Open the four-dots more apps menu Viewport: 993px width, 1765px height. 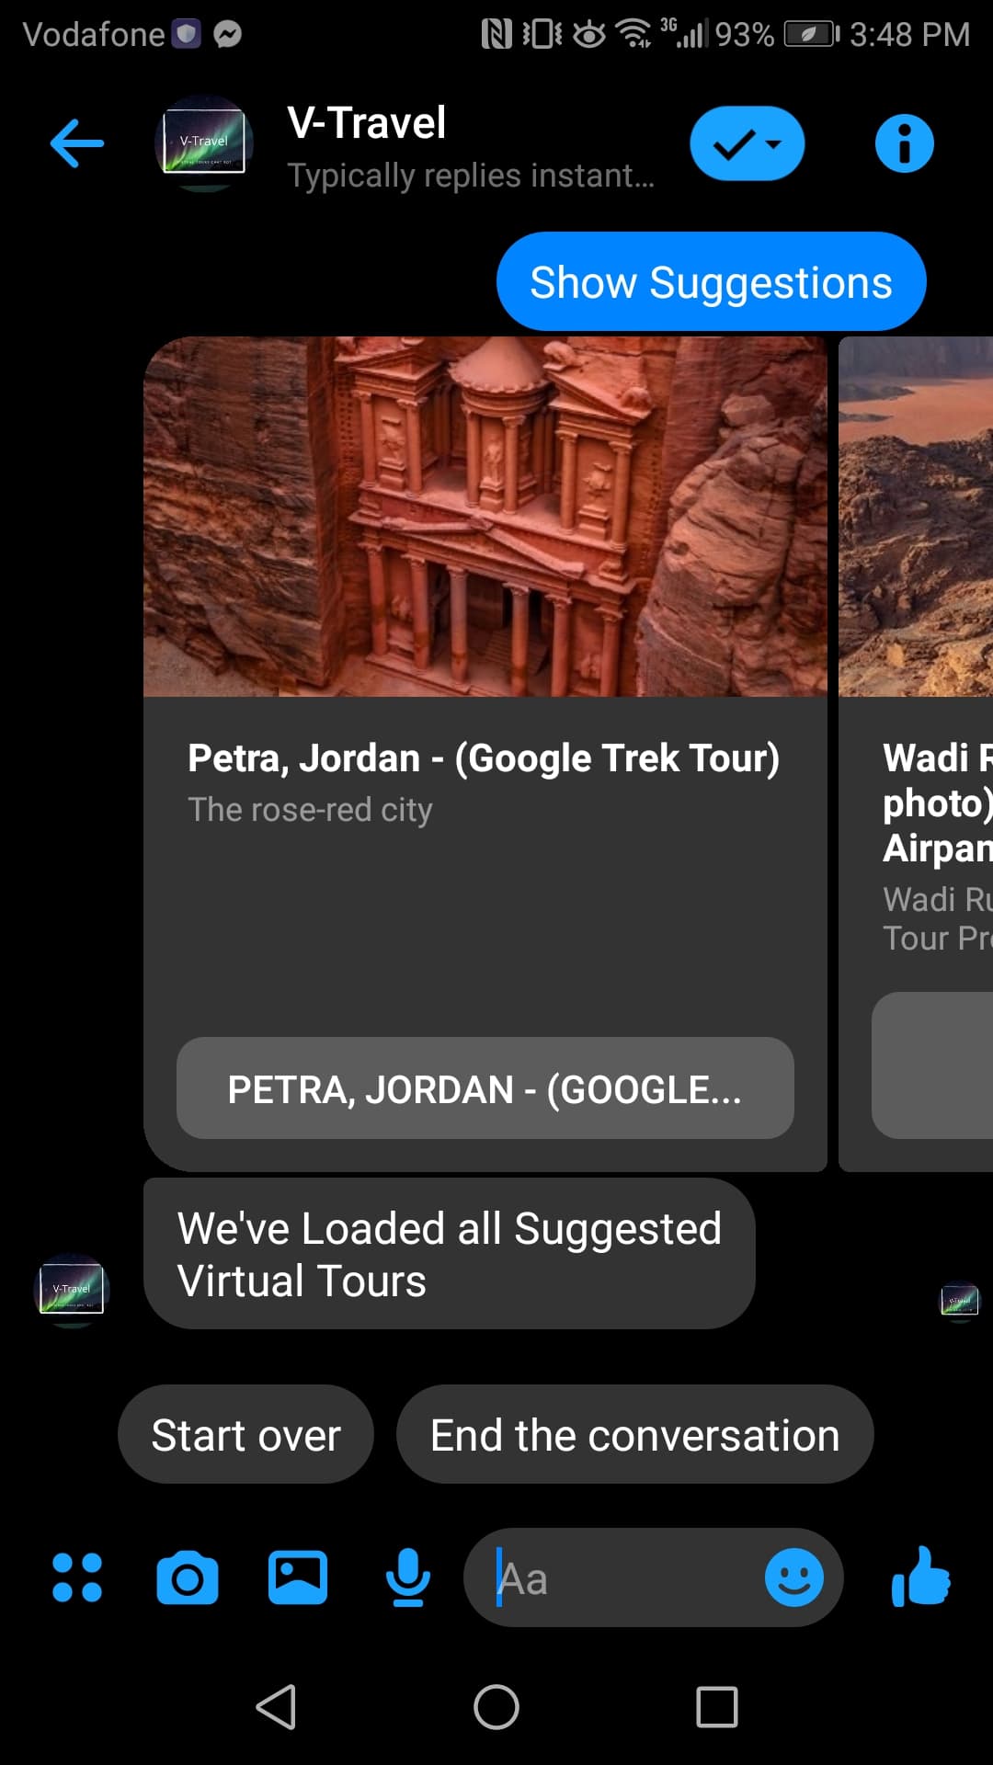click(x=77, y=1577)
